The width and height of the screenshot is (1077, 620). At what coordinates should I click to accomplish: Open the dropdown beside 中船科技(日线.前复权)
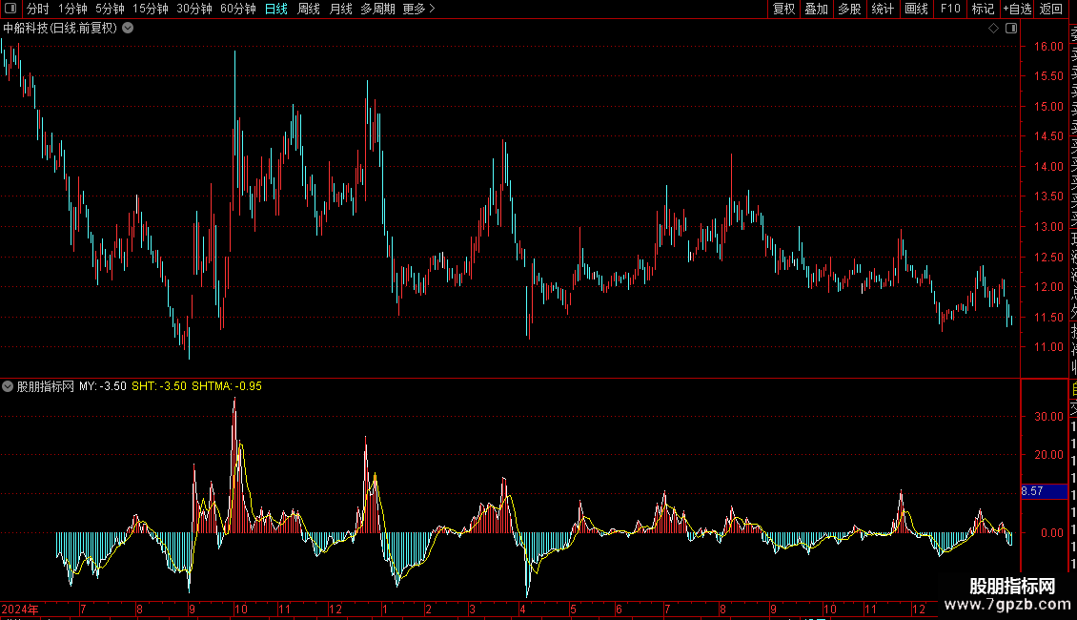(x=128, y=29)
